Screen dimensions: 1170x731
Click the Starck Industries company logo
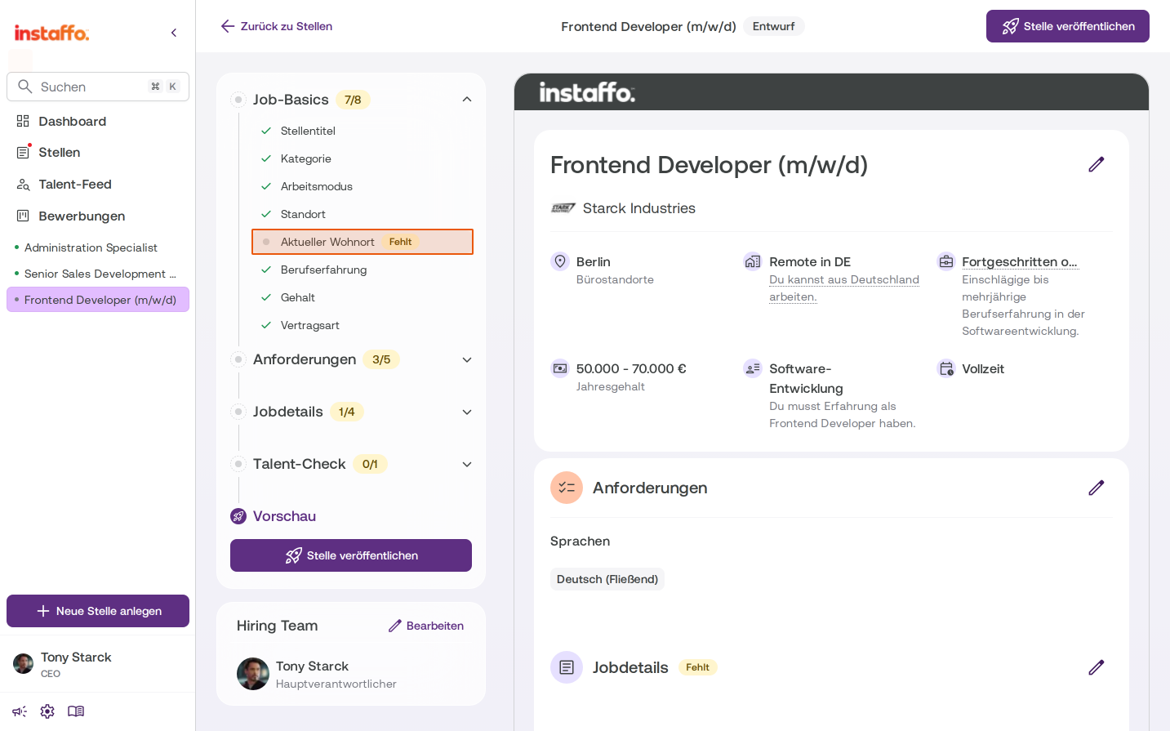point(563,208)
